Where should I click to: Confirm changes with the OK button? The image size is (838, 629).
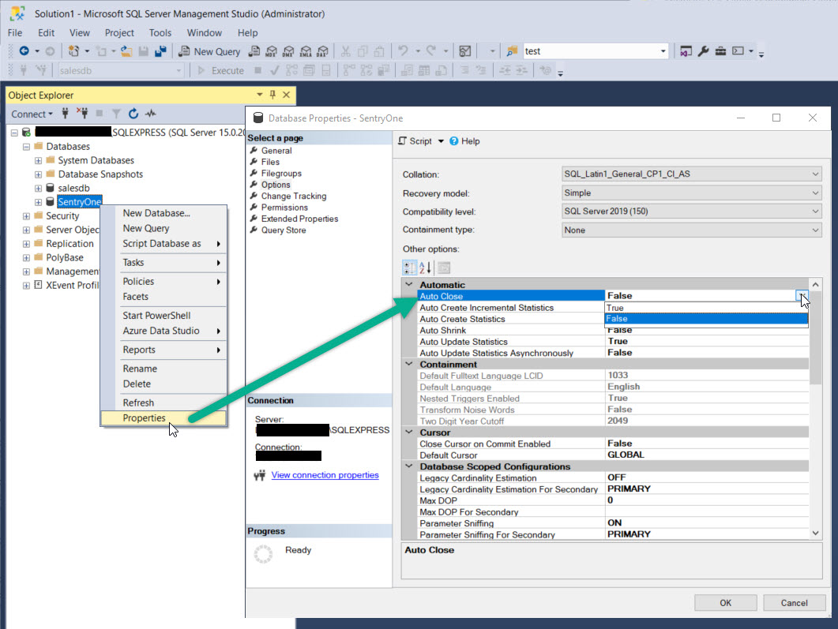(x=724, y=602)
